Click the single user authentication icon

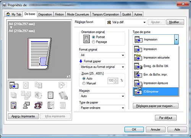point(26,105)
